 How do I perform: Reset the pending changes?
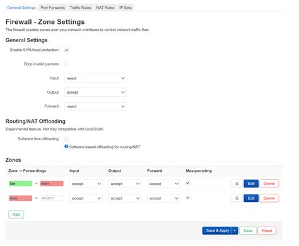267,231
